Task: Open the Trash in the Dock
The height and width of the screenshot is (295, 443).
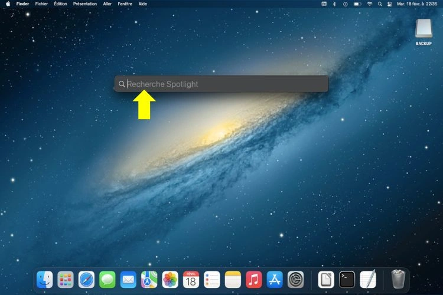Action: (x=398, y=279)
